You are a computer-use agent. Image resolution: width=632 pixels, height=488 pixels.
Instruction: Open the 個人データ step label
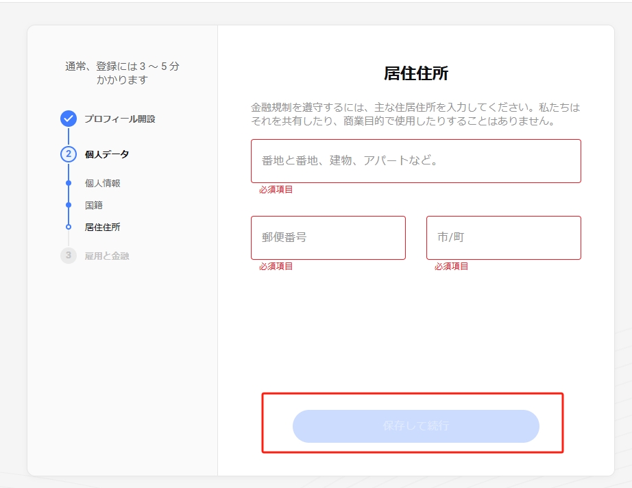[106, 154]
